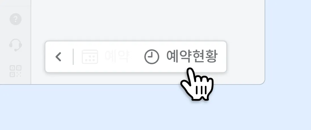This screenshot has height=130, width=311.
Task: Contact customer support with the headphone icon
Action: point(16,45)
